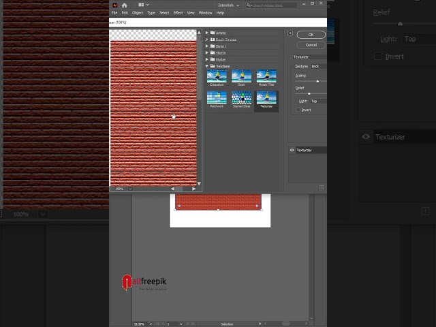
Task: Expand the Sketch filter folder
Action: [x=207, y=52]
